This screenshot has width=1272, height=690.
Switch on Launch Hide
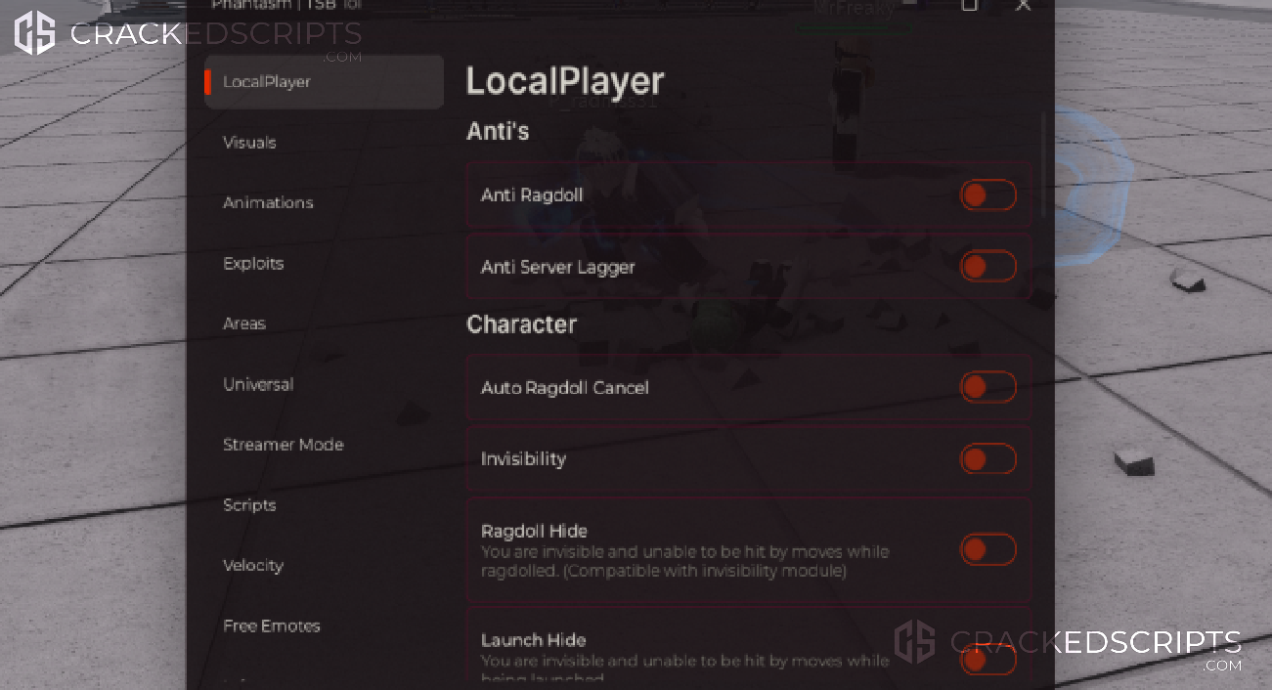point(987,660)
